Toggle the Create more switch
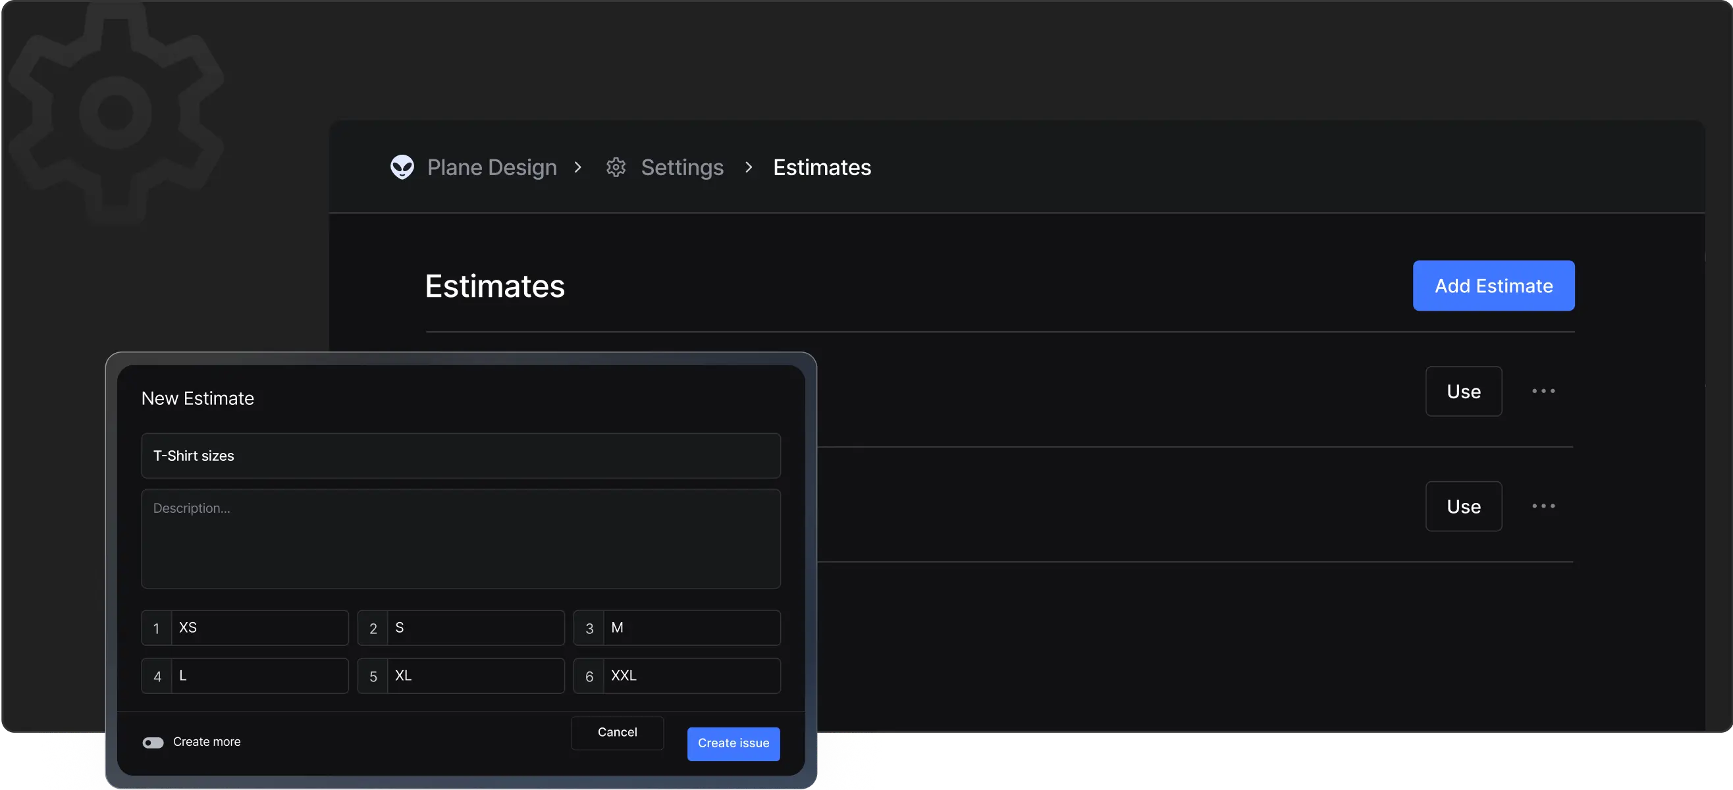Viewport: 1733px width, 790px height. [153, 742]
